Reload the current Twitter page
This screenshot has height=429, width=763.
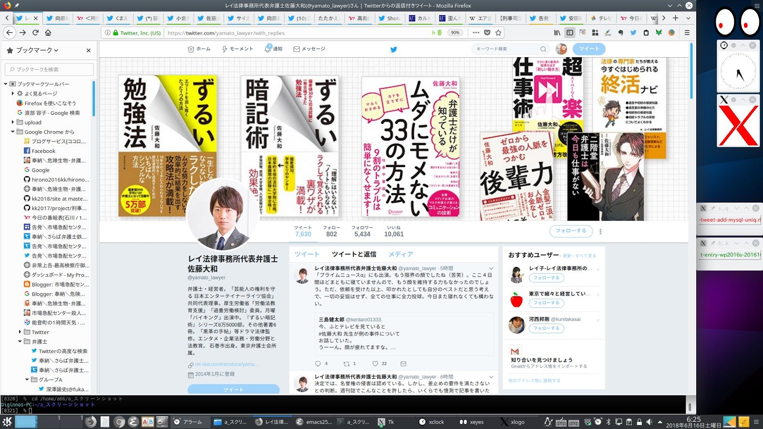point(35,32)
